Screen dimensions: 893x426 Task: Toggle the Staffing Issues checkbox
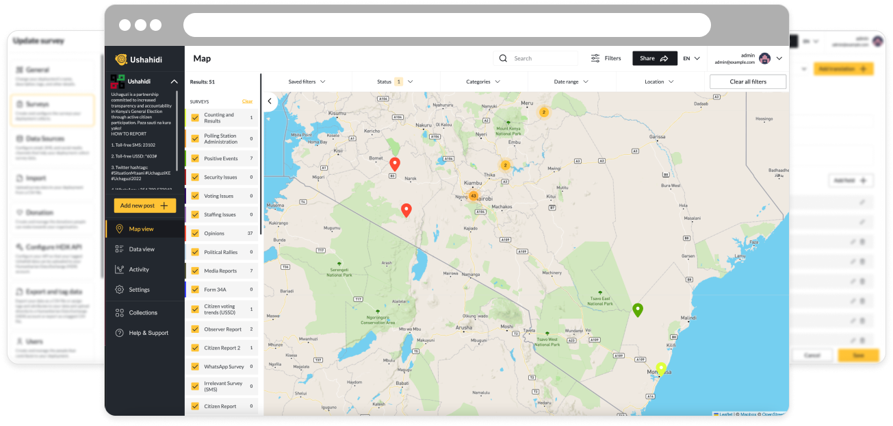pos(195,214)
